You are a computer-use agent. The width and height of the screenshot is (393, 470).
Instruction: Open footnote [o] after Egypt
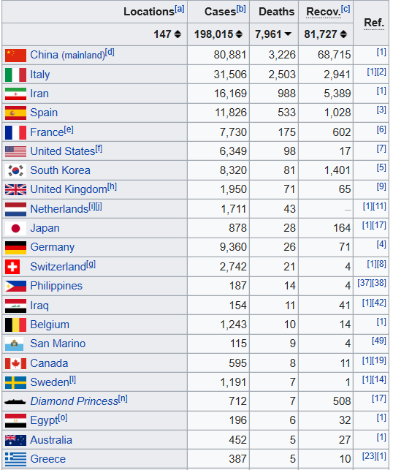pos(63,418)
